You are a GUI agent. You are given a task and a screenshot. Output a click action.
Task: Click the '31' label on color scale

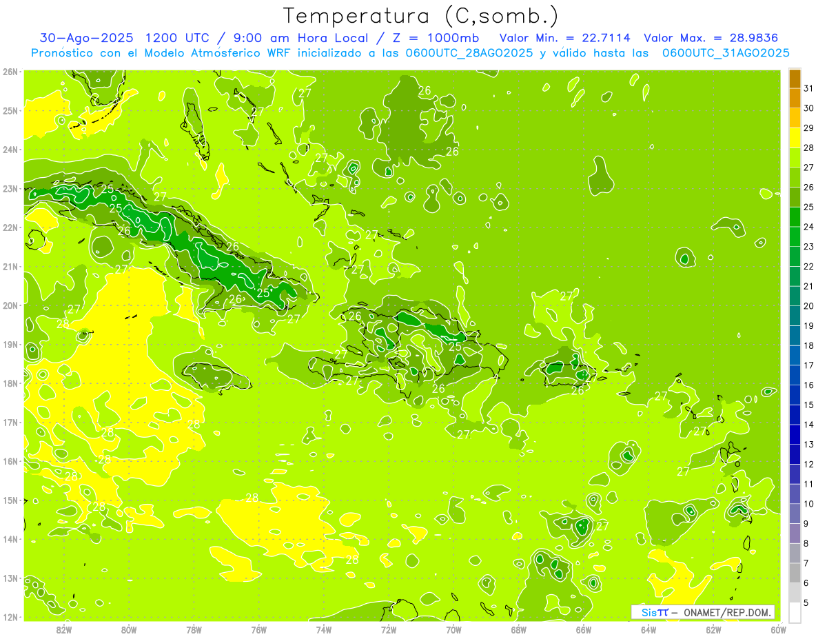[x=809, y=89]
